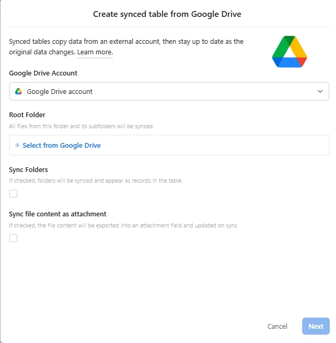The height and width of the screenshot is (343, 336).
Task: Click the exported into attachment field hint
Action: click(123, 225)
